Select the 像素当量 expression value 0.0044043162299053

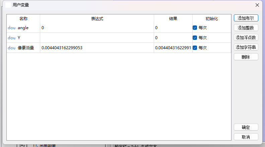tap(62, 48)
